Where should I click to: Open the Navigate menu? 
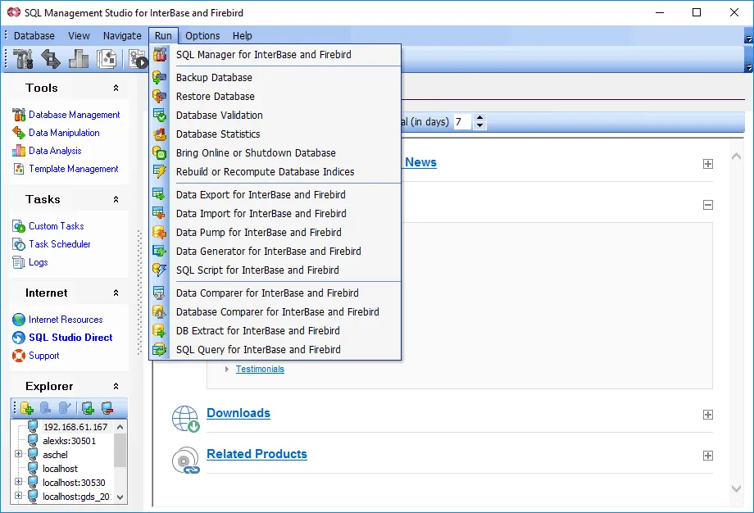coord(122,35)
